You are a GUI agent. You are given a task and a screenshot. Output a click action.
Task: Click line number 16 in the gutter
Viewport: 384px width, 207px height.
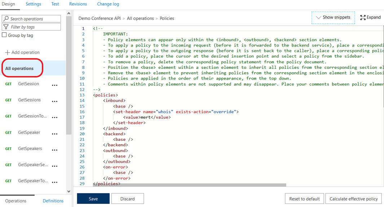[82, 112]
